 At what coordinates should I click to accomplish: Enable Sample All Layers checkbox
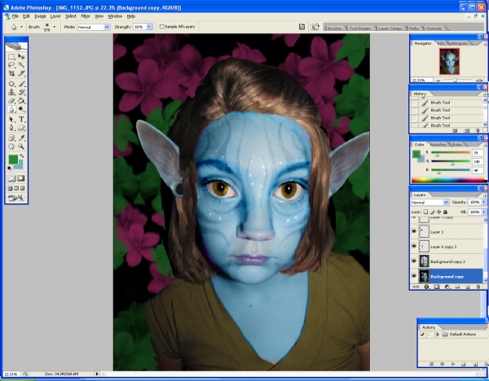pyautogui.click(x=161, y=27)
